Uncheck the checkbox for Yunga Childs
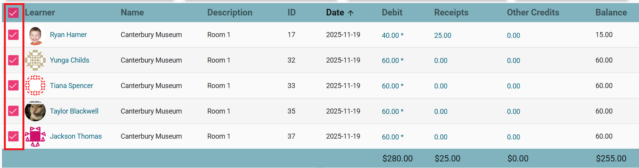The width and height of the screenshot is (639, 168). [13, 60]
